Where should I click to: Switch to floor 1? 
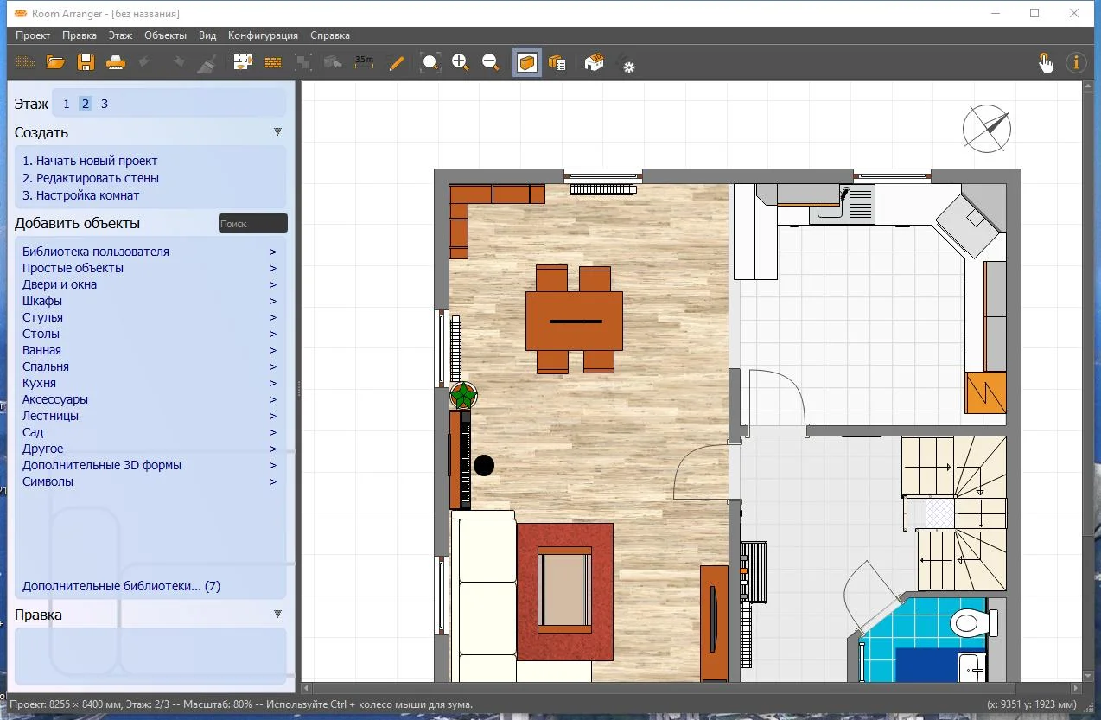point(67,104)
